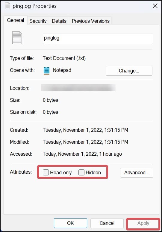Click the blurred Location path text
The image size is (162, 232).
(78, 88)
